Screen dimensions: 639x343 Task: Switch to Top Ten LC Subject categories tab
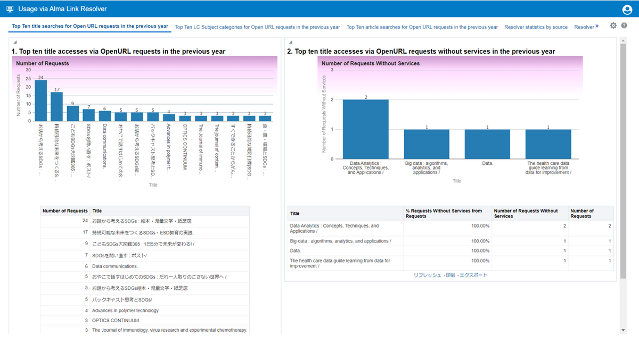257,27
